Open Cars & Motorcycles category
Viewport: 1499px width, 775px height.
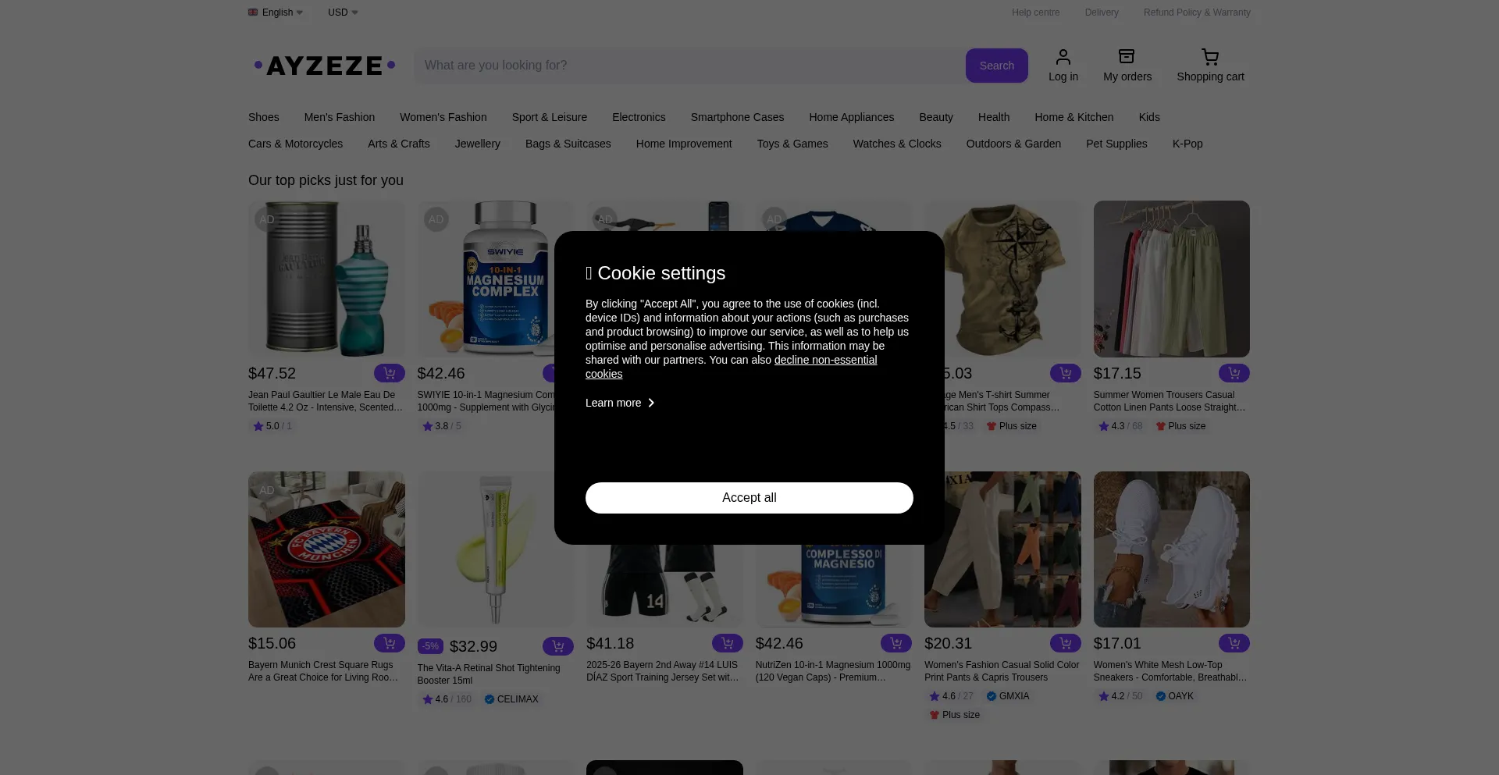click(296, 144)
